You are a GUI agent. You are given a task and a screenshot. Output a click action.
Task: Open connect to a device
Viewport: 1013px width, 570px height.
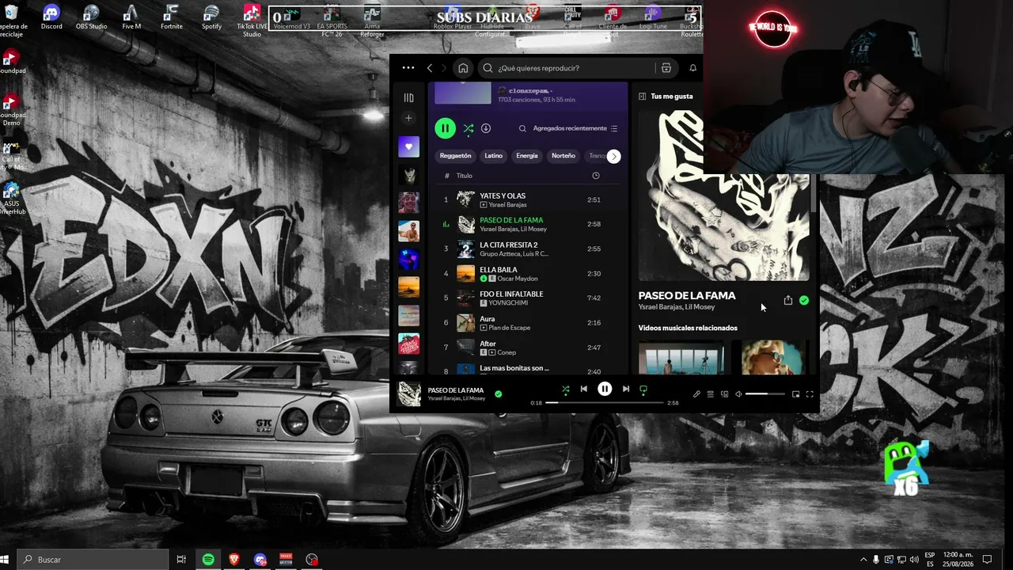click(x=724, y=394)
